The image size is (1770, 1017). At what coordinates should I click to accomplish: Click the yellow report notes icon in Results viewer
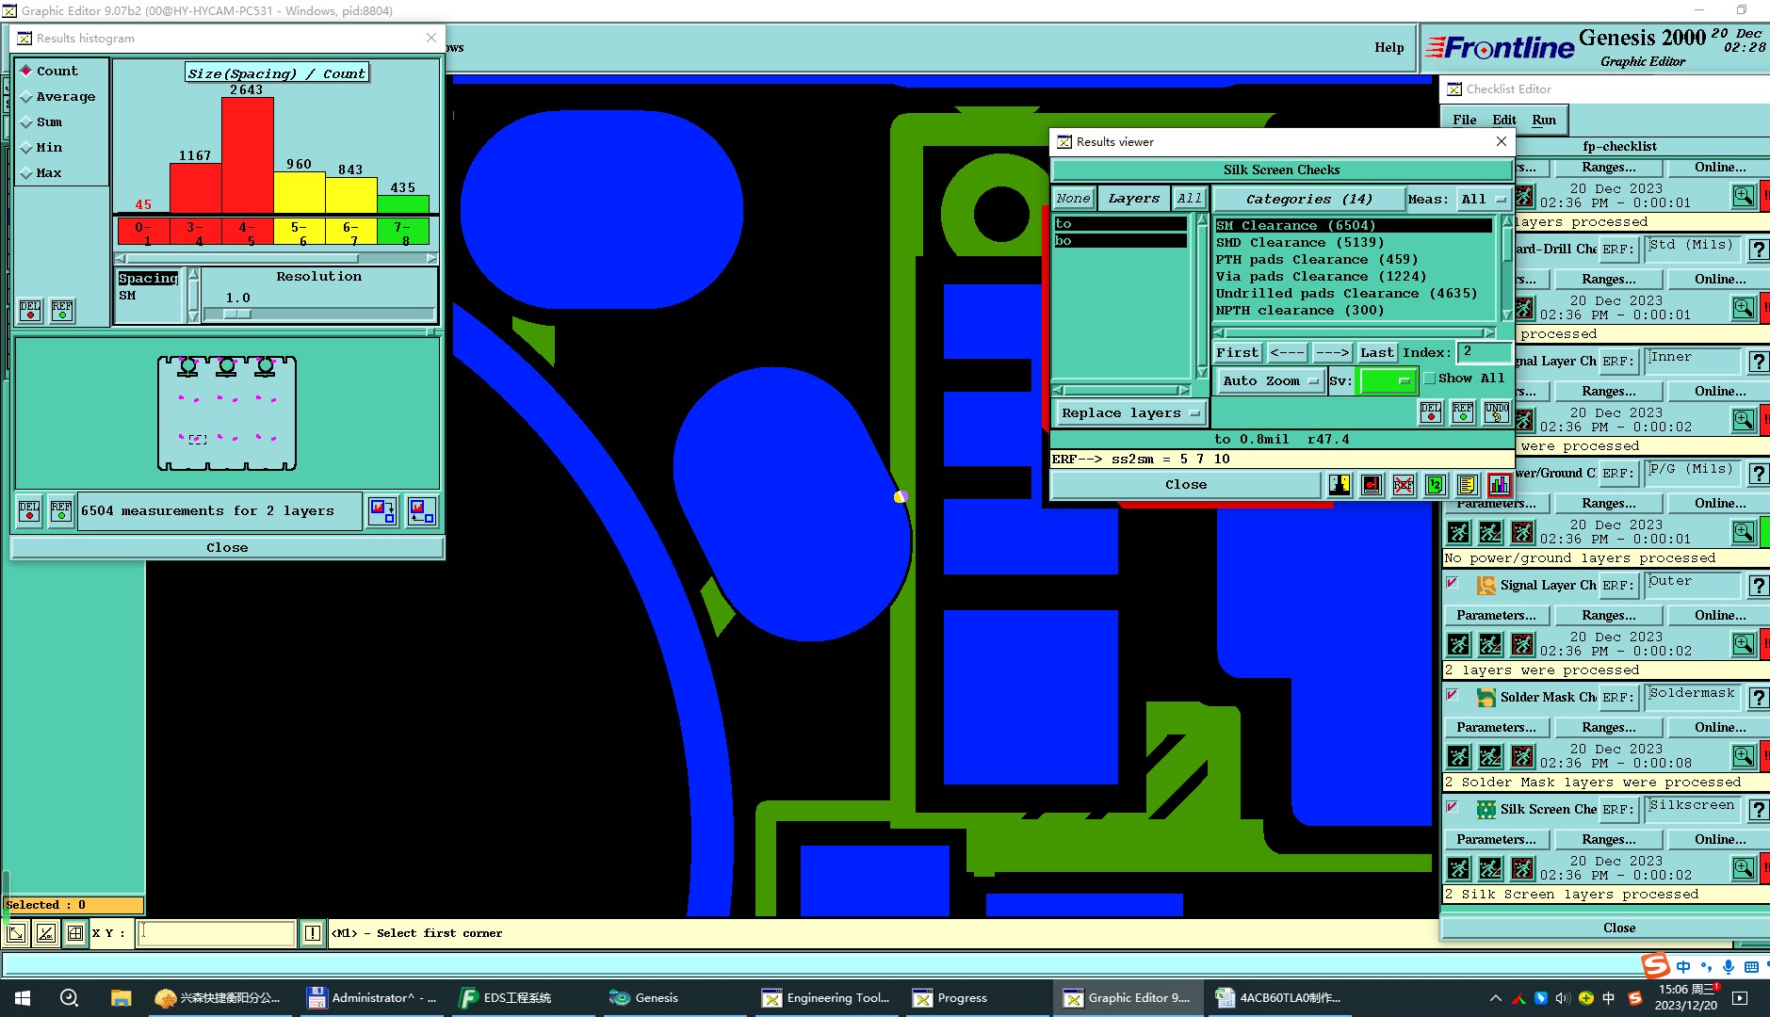pos(1467,485)
